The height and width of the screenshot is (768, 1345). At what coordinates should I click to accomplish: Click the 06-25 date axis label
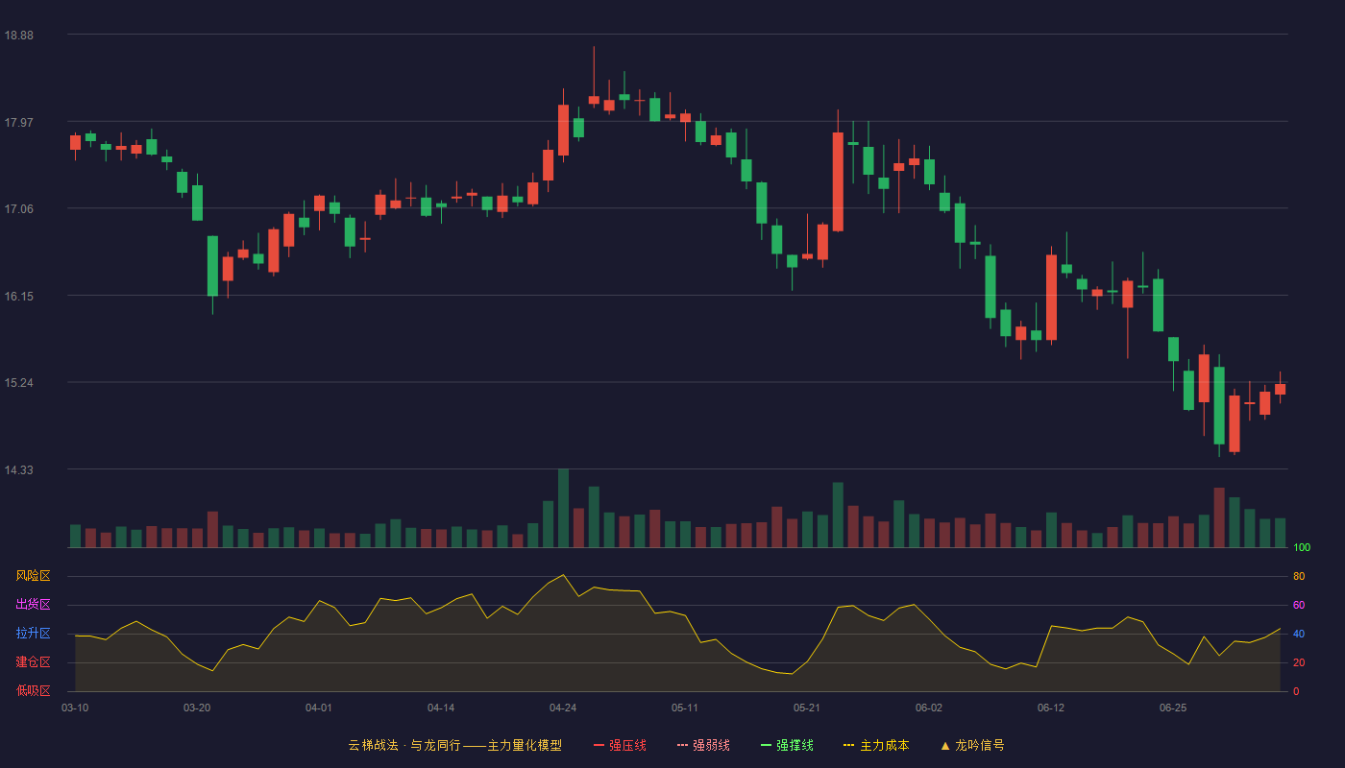coord(1173,708)
